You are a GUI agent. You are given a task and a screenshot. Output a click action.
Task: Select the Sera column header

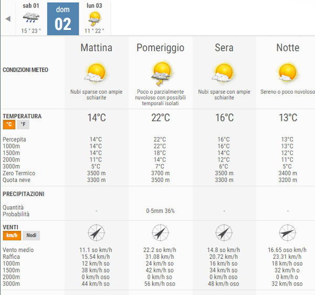pyautogui.click(x=224, y=48)
